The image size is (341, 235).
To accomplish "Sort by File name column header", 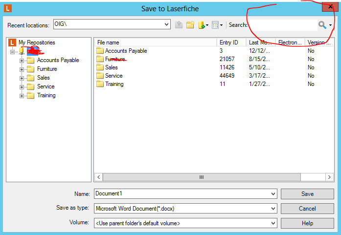I will click(156, 43).
